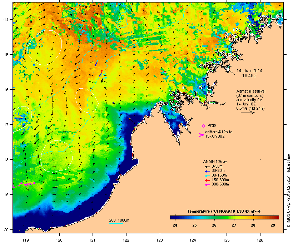This screenshot has width=293, height=243.
Task: Click the IMOS copyright timestamp text
Action: pyautogui.click(x=288, y=191)
